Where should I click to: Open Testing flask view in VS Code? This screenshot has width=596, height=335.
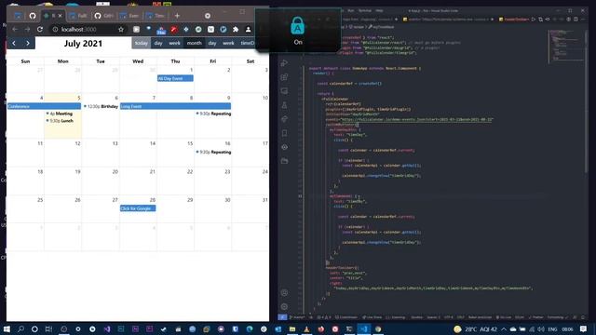tap(284, 105)
